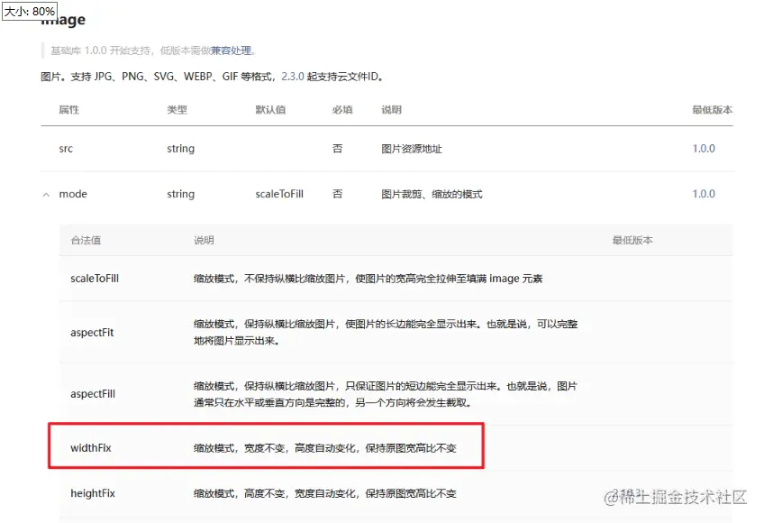Image resolution: width=764 pixels, height=523 pixels.
Task: Click the 1.0.0 link for src
Action: point(703,148)
